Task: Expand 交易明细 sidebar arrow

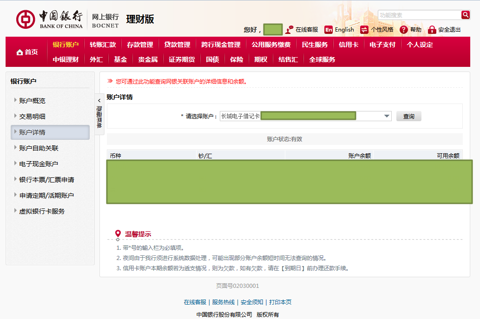Action: click(x=15, y=116)
